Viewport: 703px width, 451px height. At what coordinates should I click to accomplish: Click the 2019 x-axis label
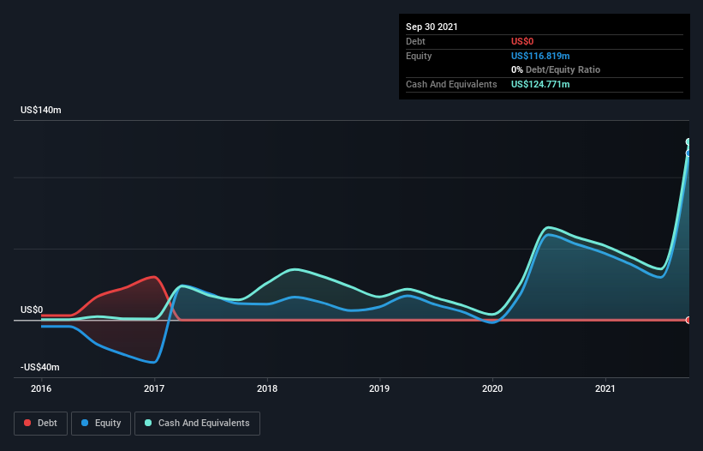point(379,388)
